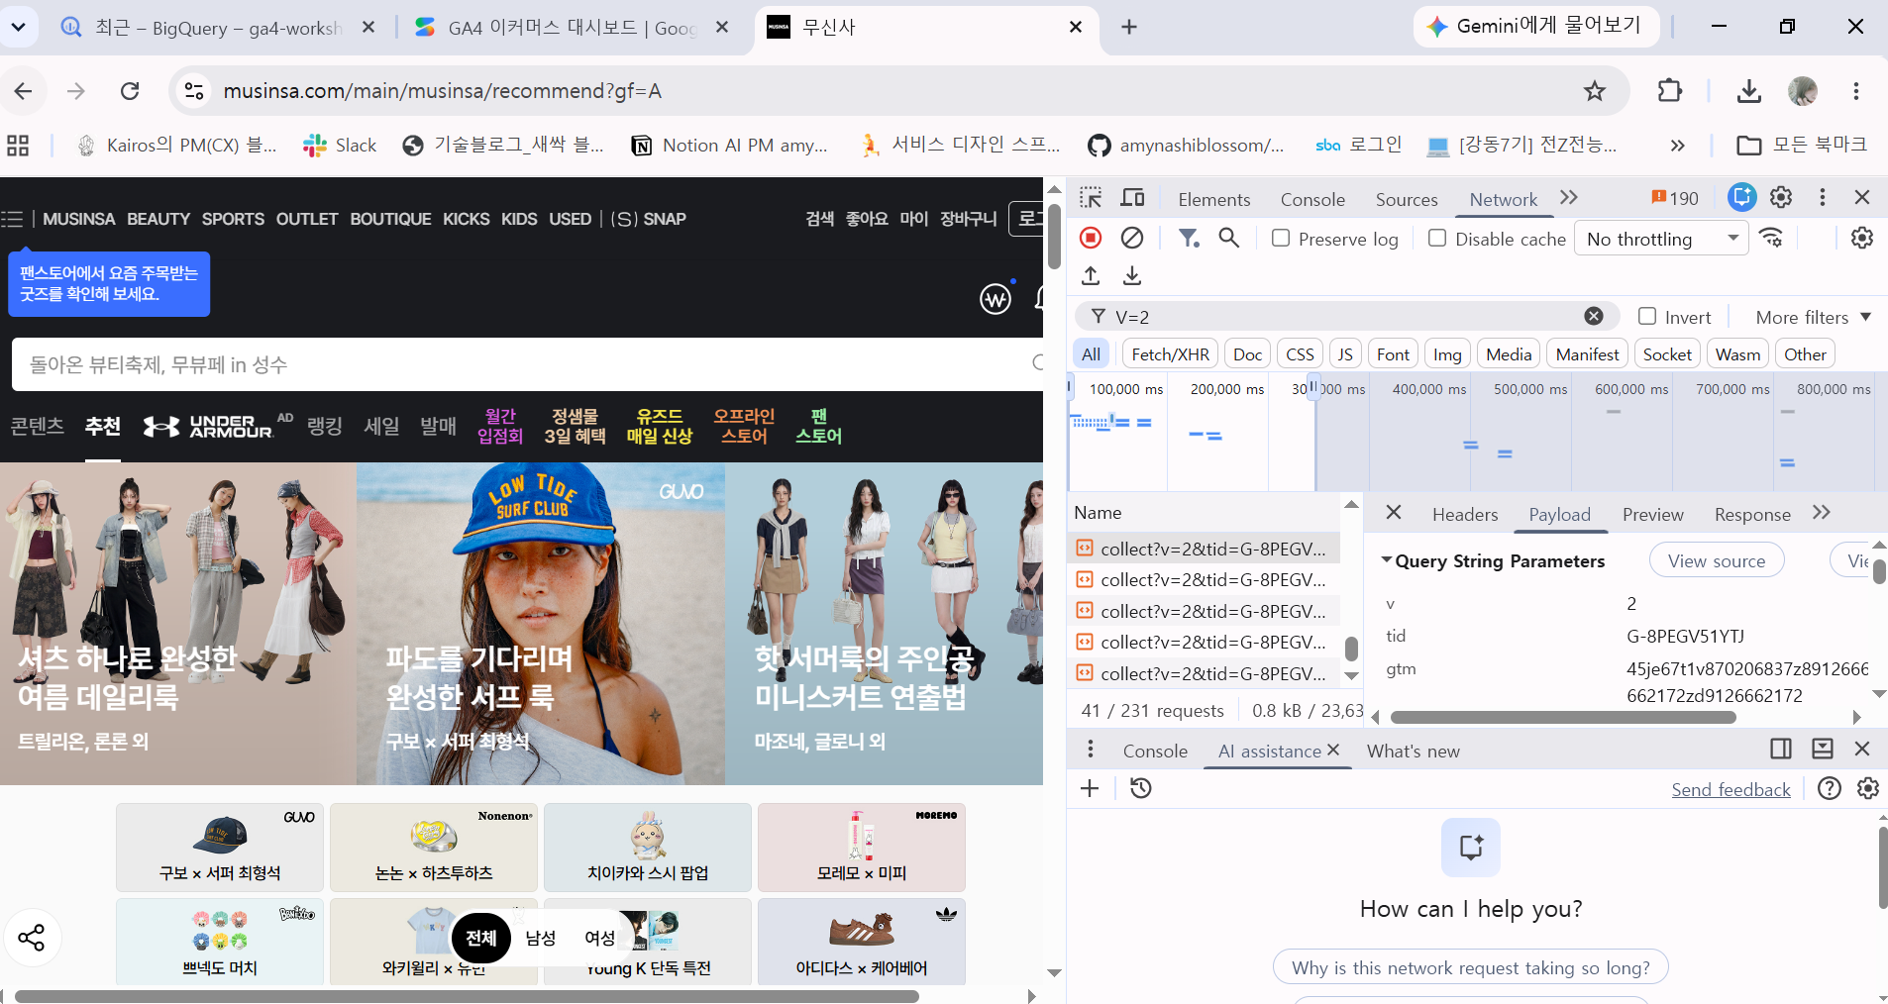Filter requests by Doc type
1888x1004 pixels.
point(1248,354)
